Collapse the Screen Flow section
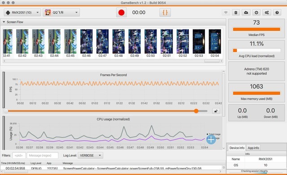 coord(4,22)
